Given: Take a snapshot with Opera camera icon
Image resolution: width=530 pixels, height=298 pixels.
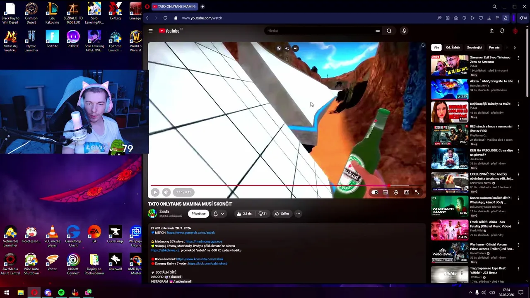Looking at the screenshot, I should (456, 18).
